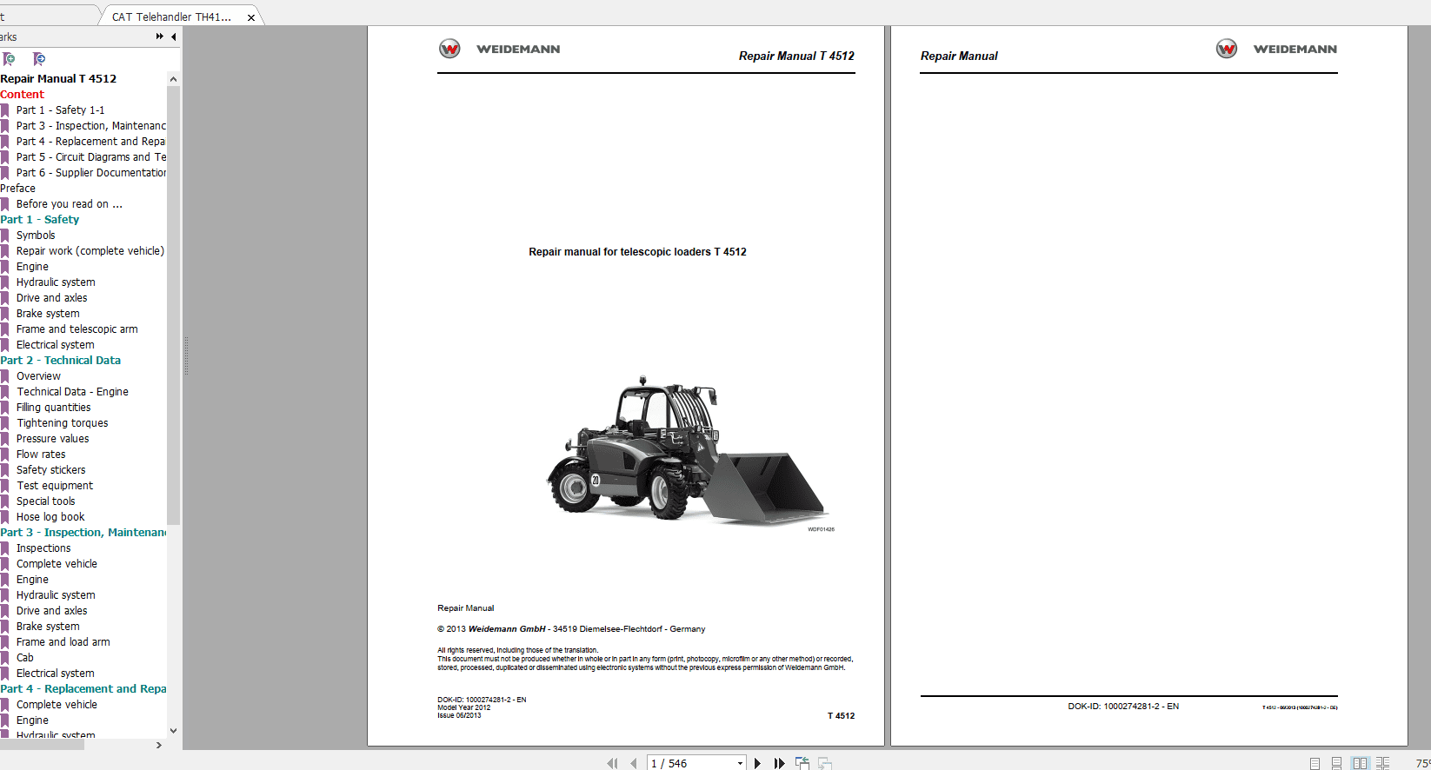Click the 'Repair Manual' header on the right page

tap(959, 56)
